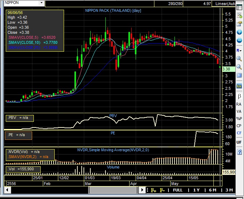
Task: Click the SMAV(CLOSE,25) legend entry
Action: (33, 47)
